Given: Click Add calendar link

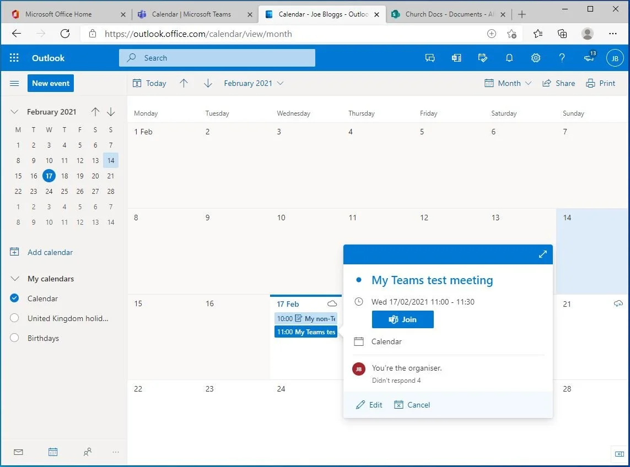Looking at the screenshot, I should pyautogui.click(x=50, y=252).
